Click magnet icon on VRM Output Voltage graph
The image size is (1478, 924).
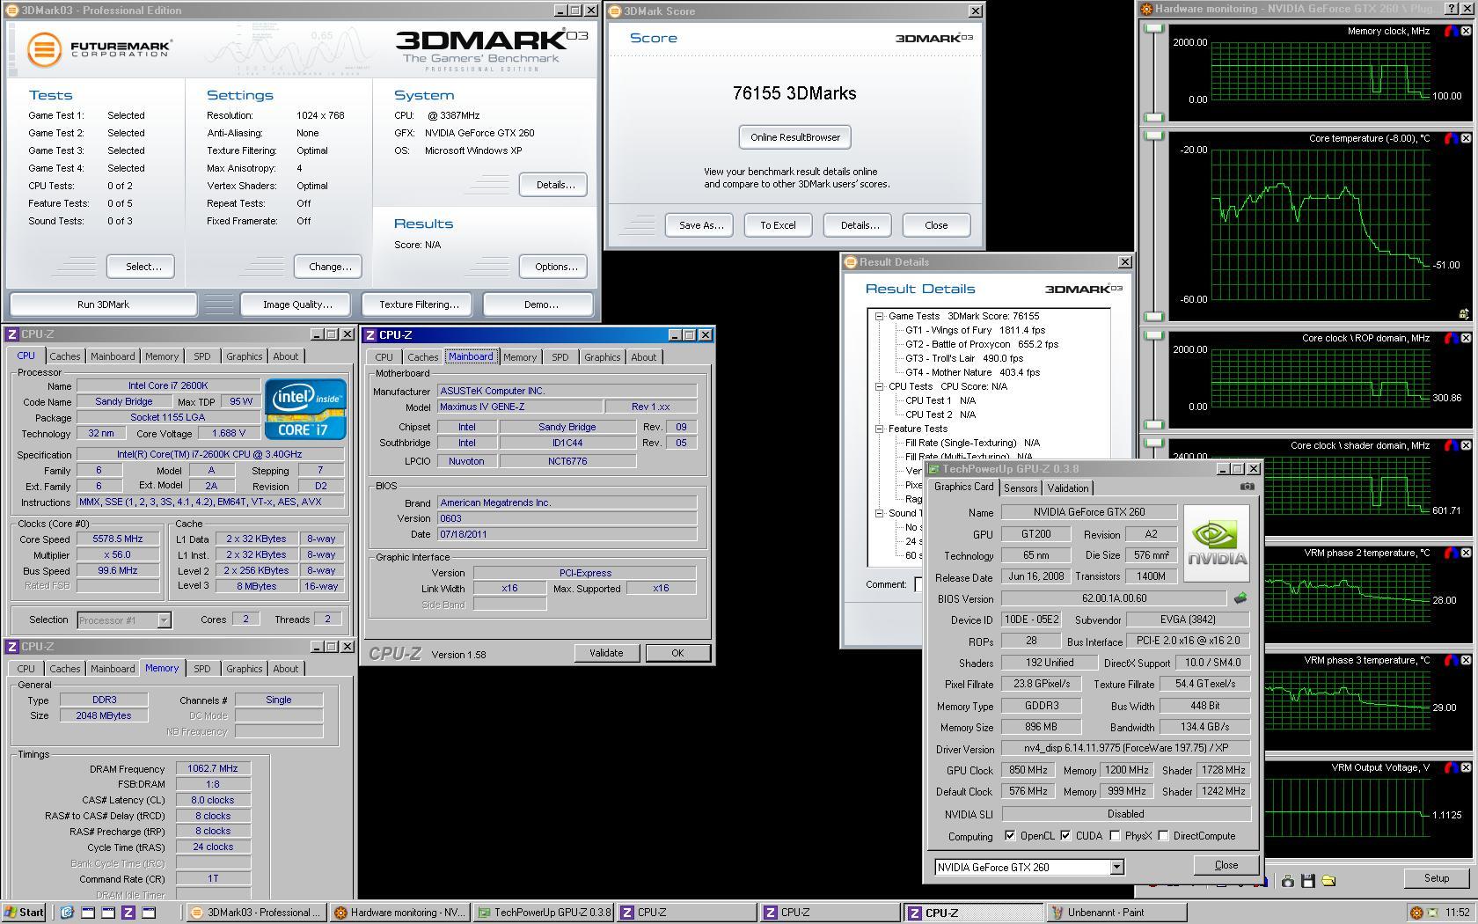[x=1451, y=767]
